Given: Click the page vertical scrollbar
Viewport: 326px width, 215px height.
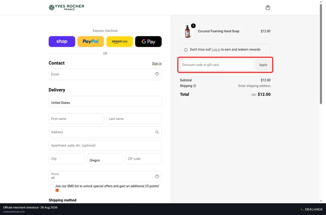Looking at the screenshot, I should click(321, 54).
